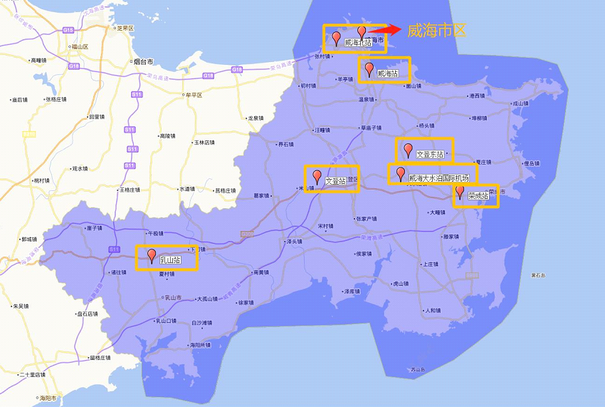Click the 界石镇 town label

click(x=285, y=144)
